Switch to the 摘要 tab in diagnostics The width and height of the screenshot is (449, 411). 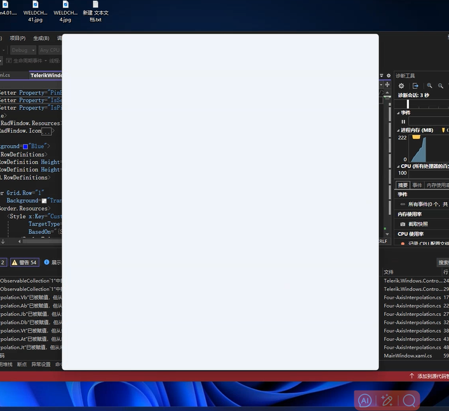click(x=403, y=185)
